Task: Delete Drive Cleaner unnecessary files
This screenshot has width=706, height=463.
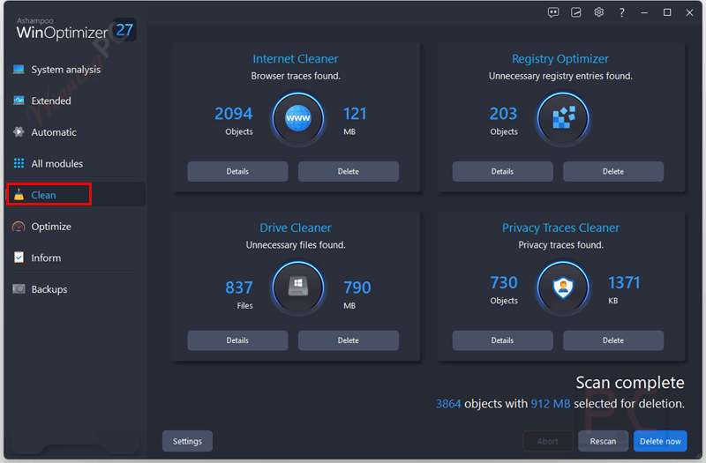Action: [x=349, y=340]
